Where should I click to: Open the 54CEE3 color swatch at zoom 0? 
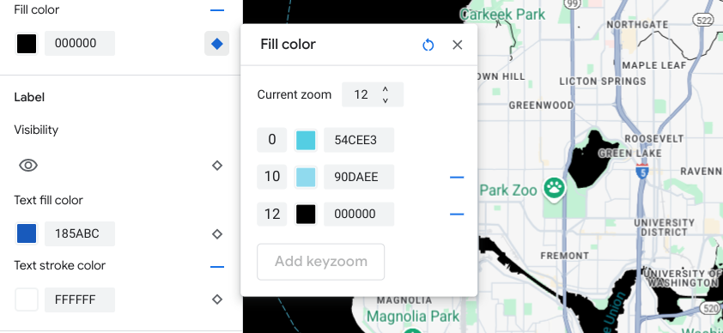[306, 140]
